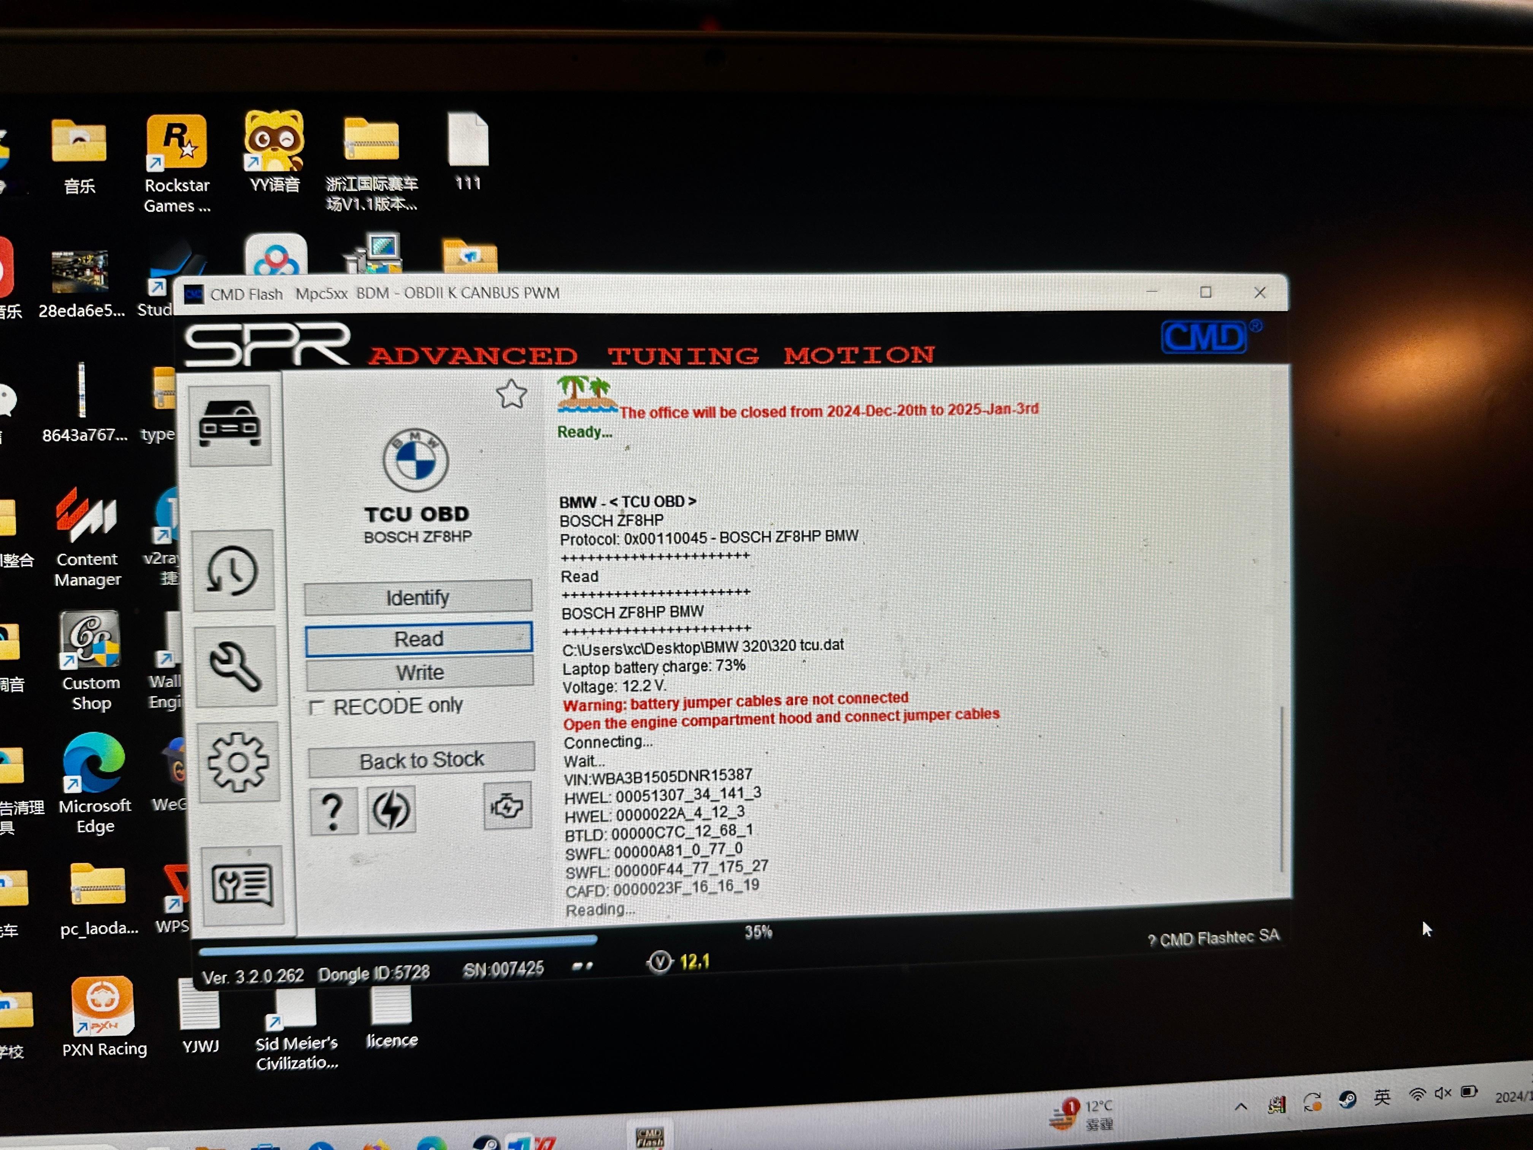This screenshot has height=1150, width=1533.
Task: Click the log panel vertical scrollbar
Action: click(x=1281, y=789)
